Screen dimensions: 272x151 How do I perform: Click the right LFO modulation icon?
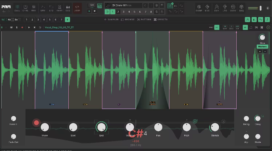tap(225, 8)
